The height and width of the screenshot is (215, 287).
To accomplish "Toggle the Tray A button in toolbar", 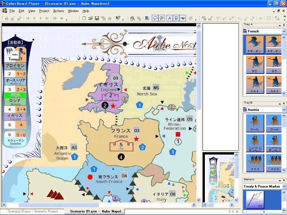I will 170,18.
